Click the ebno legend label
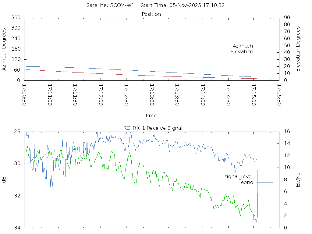This screenshot has height=234, width=312. click(247, 182)
